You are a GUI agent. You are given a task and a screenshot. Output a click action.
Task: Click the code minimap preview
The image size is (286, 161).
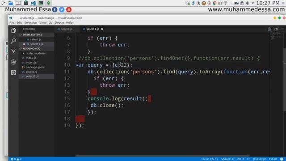click(276, 36)
